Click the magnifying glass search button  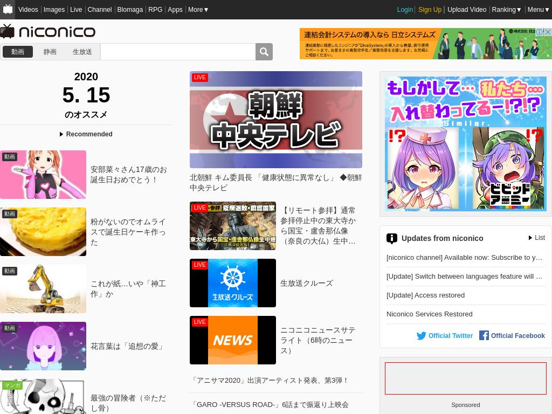pyautogui.click(x=264, y=52)
